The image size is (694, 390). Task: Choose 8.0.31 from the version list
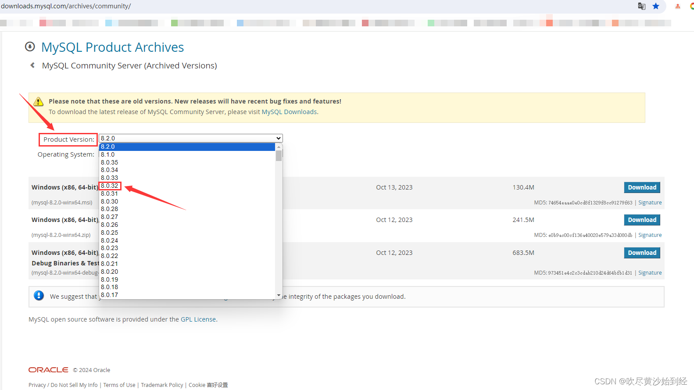[187, 193]
